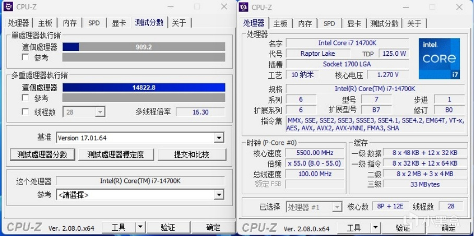
Task: Click the 核心数 value 8P + 12E
Action: (x=390, y=206)
